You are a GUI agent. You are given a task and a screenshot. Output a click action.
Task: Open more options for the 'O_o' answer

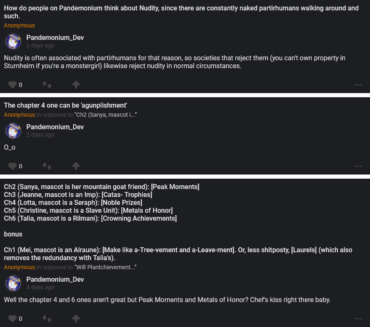(358, 167)
